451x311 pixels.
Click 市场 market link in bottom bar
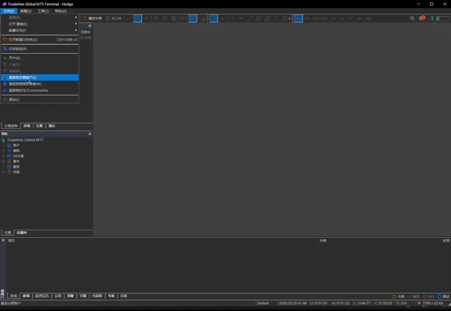point(398,296)
